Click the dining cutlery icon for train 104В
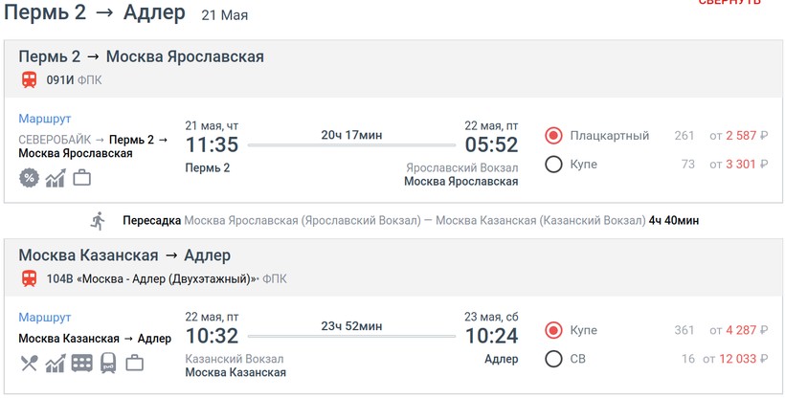The width and height of the screenshot is (785, 398). 29,364
